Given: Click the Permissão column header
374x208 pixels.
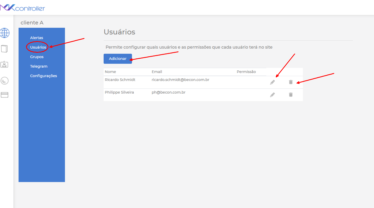Looking at the screenshot, I should click(246, 71).
